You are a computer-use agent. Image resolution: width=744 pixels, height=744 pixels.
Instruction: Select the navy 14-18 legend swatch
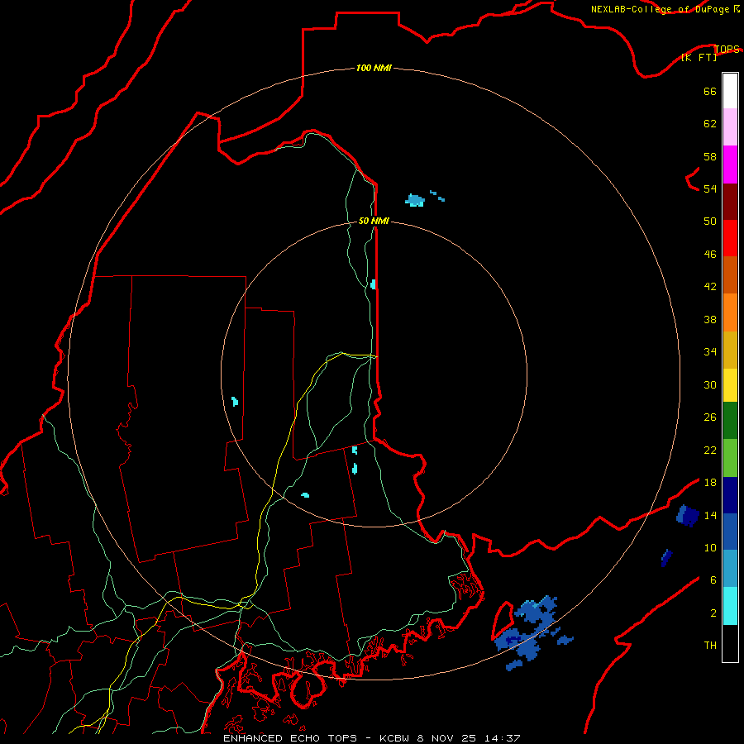pyautogui.click(x=730, y=495)
